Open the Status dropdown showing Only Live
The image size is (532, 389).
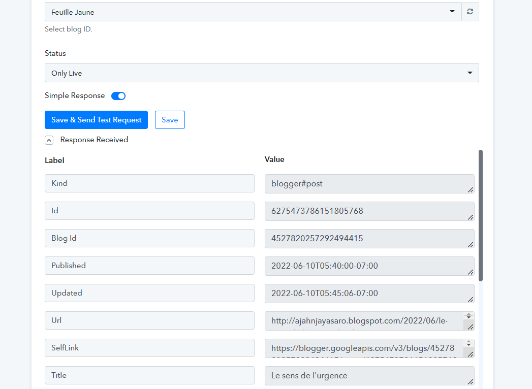(262, 73)
